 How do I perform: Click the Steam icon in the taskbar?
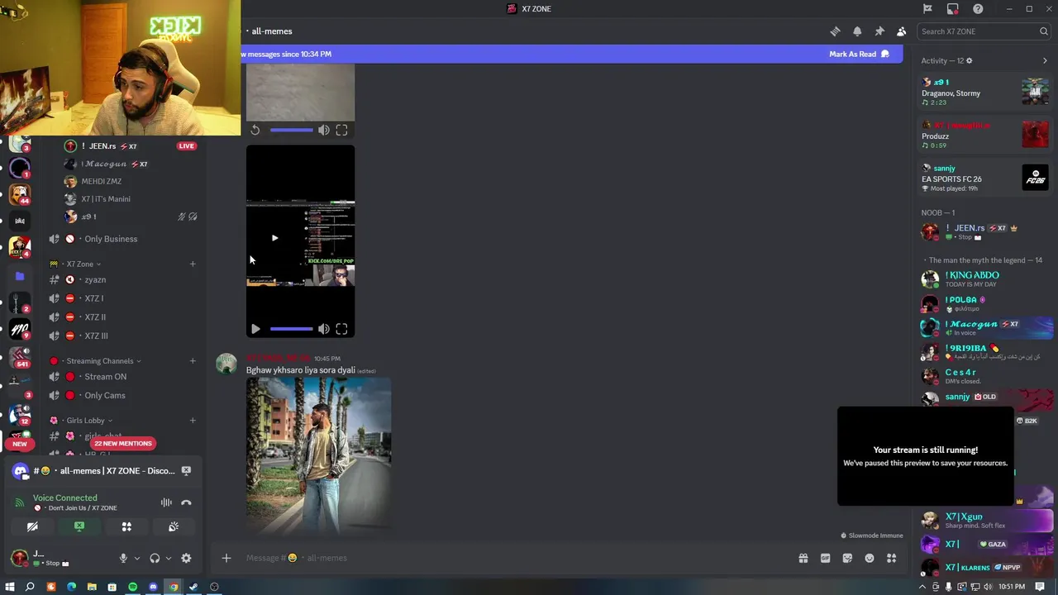click(193, 587)
